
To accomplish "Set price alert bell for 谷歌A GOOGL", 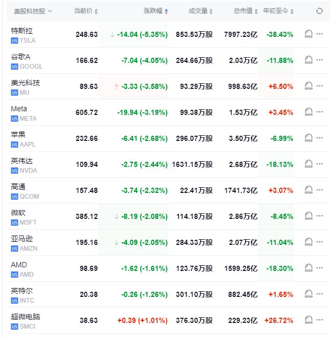I will [309, 60].
